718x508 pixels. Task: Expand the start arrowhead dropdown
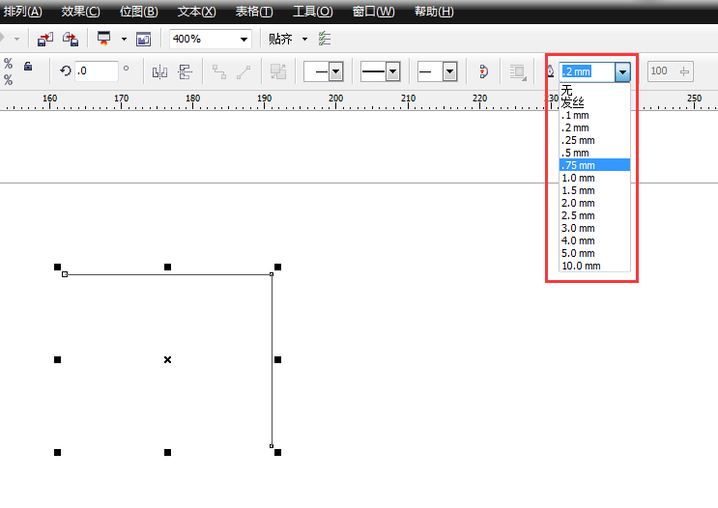pos(335,71)
